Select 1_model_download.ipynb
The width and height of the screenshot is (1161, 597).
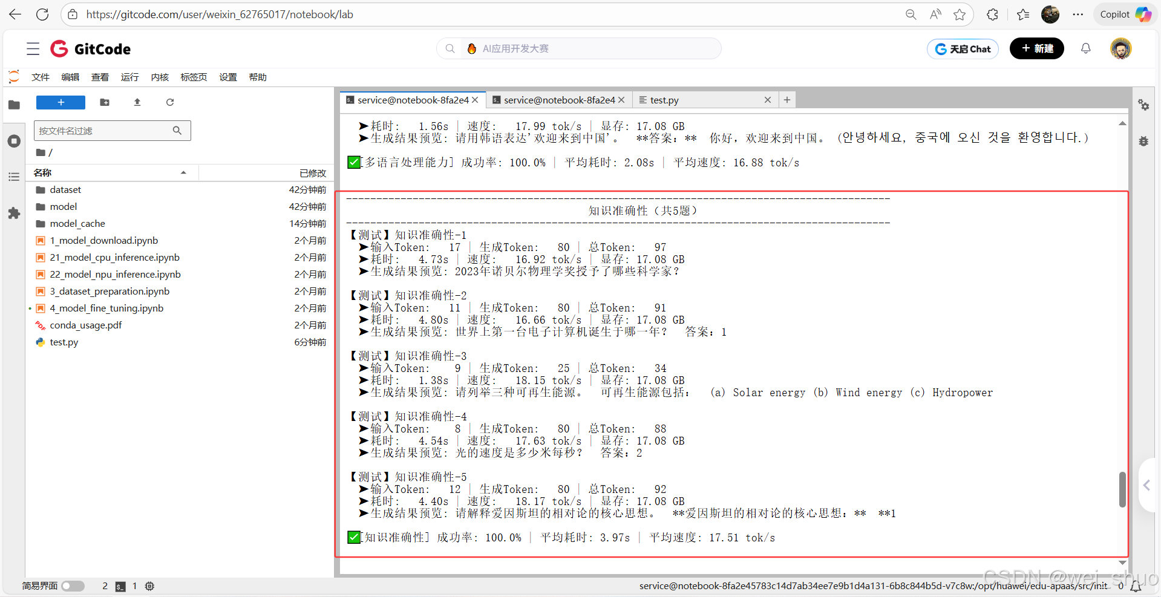click(x=180, y=241)
